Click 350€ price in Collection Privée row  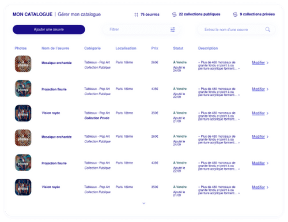coord(154,113)
